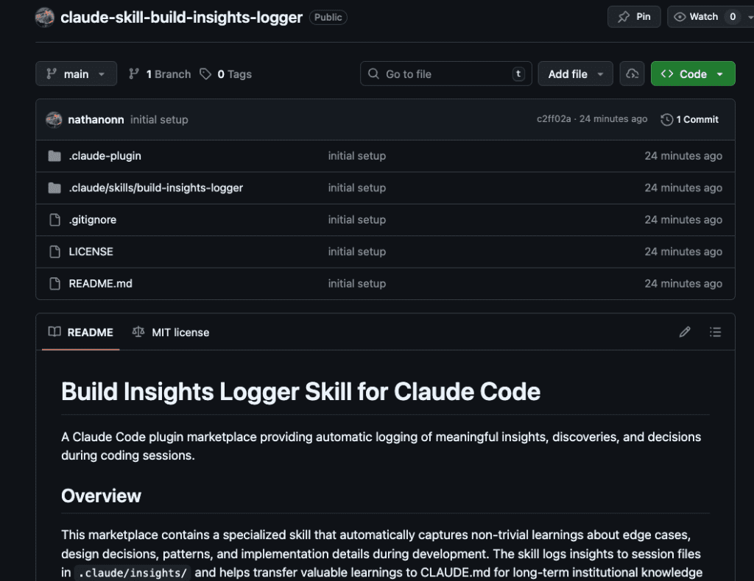
Task: Click the cloud icon next to Code
Action: [x=632, y=74]
